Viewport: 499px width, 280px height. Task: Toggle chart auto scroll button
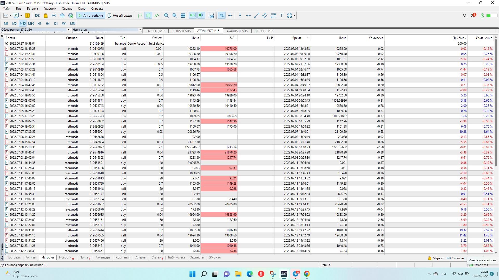click(x=193, y=16)
